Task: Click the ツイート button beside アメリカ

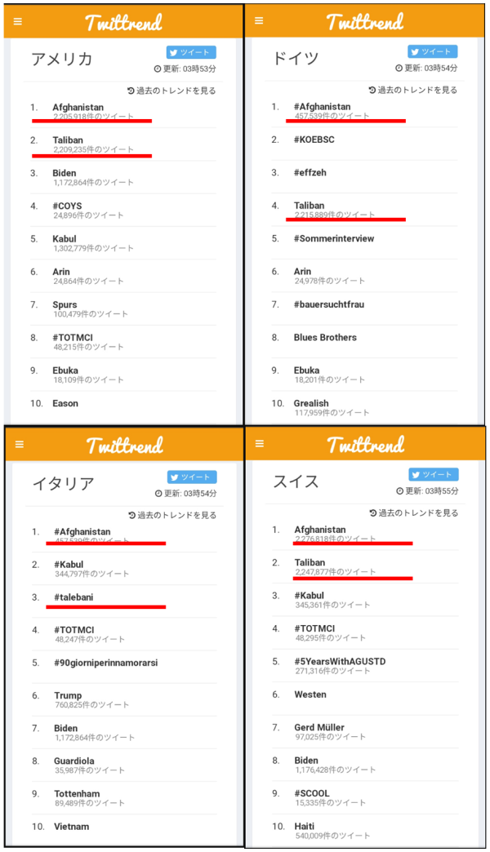Action: [x=191, y=52]
